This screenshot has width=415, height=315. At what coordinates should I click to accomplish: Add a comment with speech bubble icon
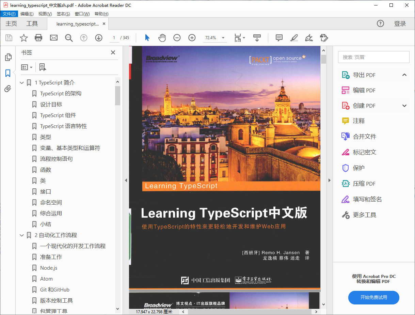[x=279, y=38]
